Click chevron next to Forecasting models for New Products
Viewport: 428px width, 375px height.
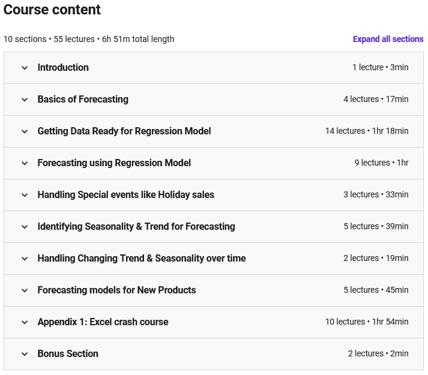click(x=25, y=290)
